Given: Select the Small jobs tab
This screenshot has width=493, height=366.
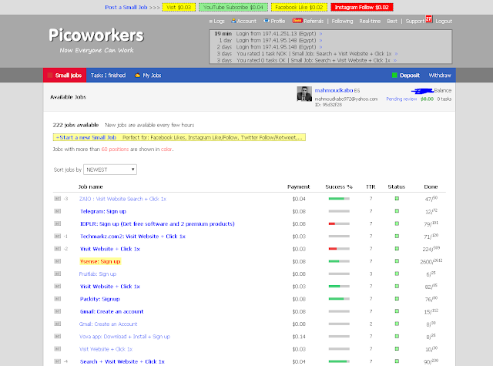Looking at the screenshot, I should tap(65, 76).
